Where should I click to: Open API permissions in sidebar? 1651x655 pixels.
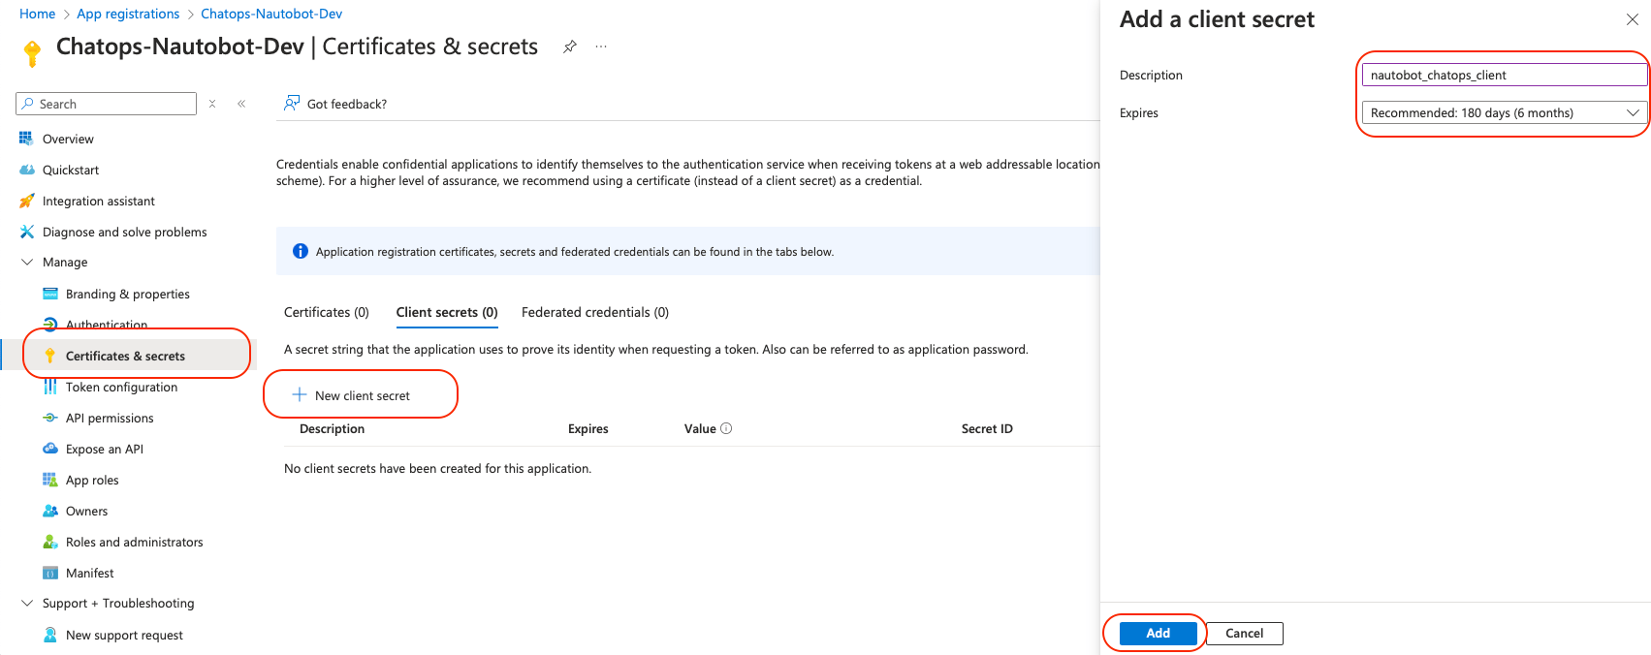click(x=110, y=418)
